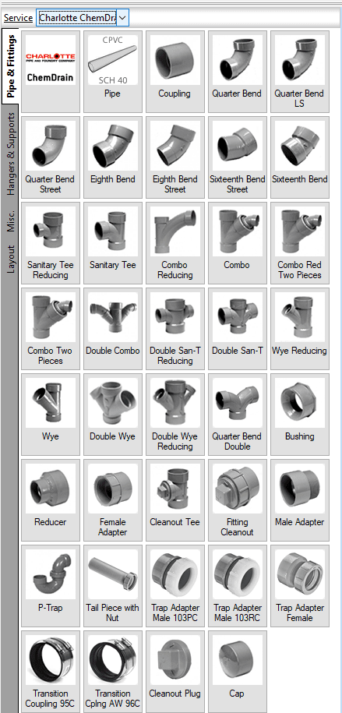Choose the Sanitary Tee Reducing fitting

tap(51, 243)
